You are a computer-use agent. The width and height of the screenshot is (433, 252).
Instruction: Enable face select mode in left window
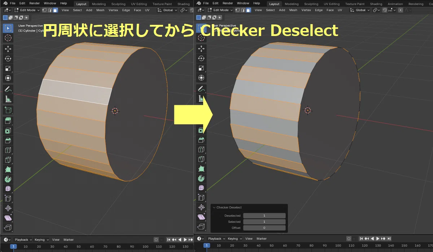[x=55, y=10]
